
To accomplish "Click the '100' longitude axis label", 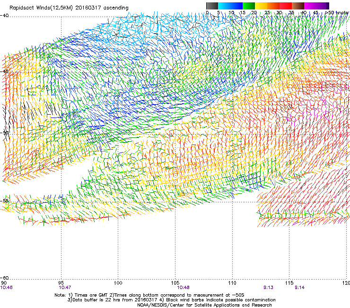I will [x=118, y=283].
